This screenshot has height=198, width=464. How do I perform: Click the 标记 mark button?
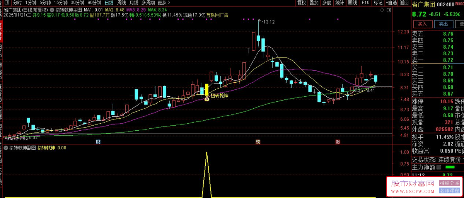(x=378, y=3)
